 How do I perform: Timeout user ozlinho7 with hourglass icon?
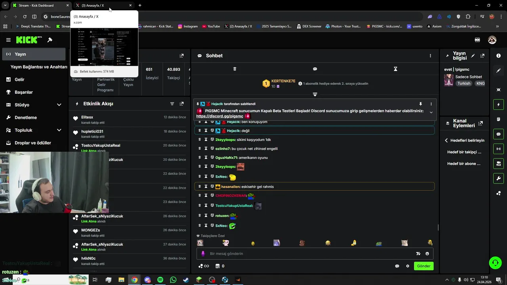point(206,149)
